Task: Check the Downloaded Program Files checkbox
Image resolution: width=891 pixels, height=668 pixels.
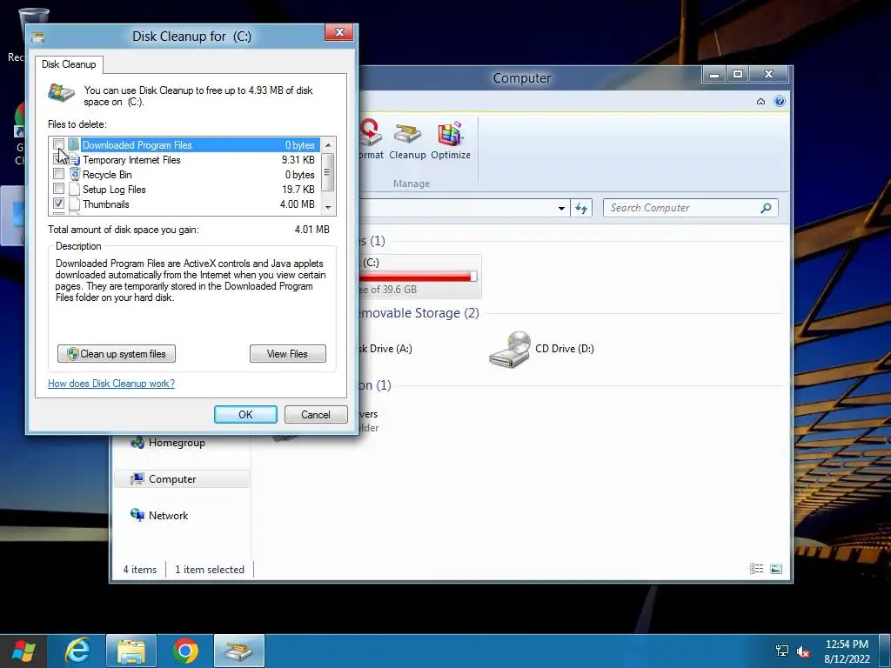Action: pyautogui.click(x=58, y=144)
